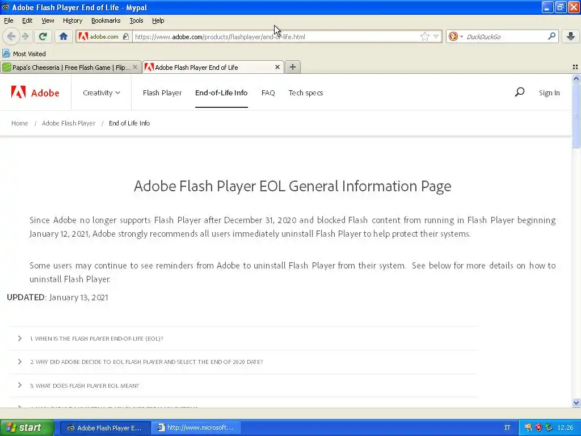This screenshot has width=581, height=436.
Task: Close the Adobe Flash Player End of Life tab
Action: pyautogui.click(x=277, y=67)
